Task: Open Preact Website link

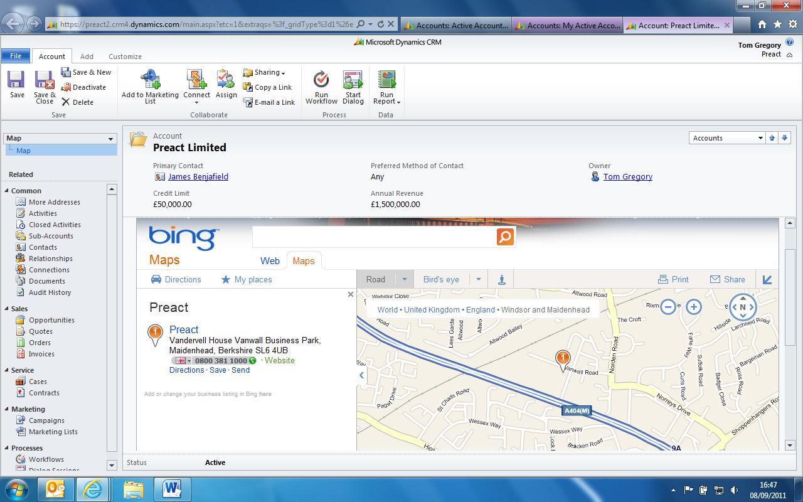Action: (279, 360)
